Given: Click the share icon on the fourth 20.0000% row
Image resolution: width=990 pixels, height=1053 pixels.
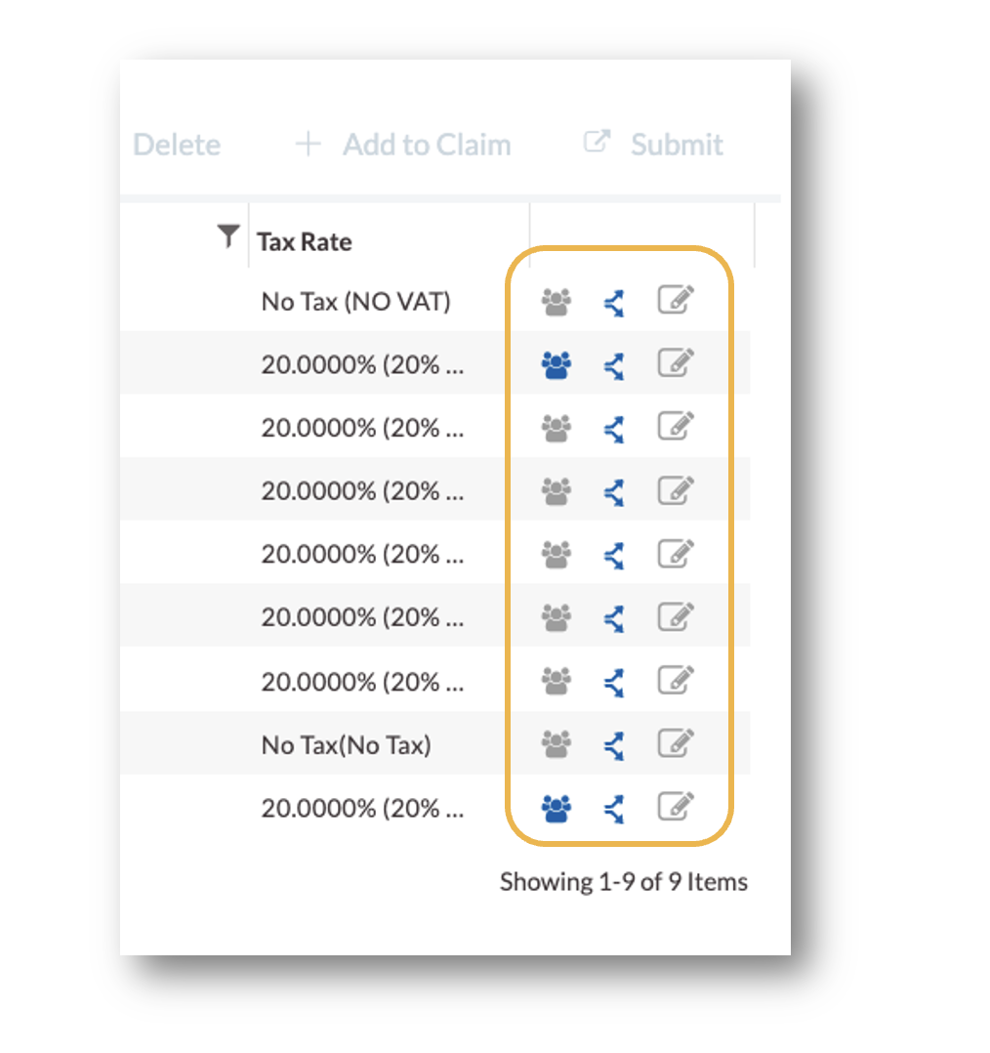Looking at the screenshot, I should coord(613,553).
